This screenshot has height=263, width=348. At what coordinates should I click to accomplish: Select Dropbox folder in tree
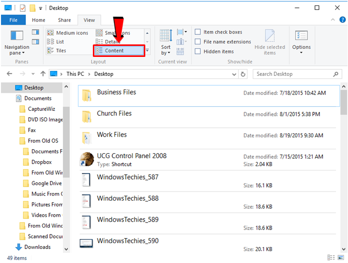[37, 162]
